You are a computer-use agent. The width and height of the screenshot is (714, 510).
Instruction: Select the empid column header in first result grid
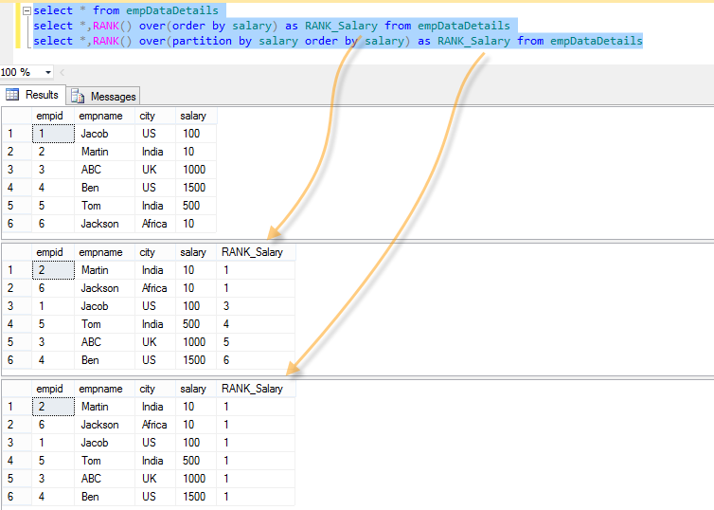click(x=53, y=116)
